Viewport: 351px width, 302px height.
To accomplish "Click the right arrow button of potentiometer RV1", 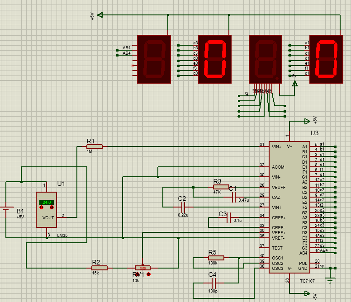I will 149,274.
